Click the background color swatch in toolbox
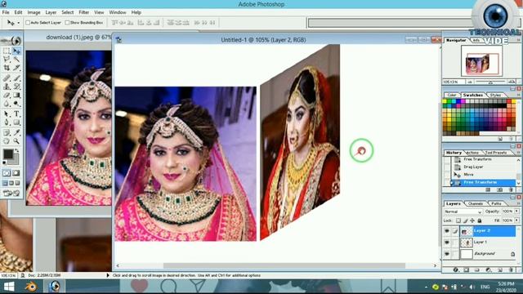This screenshot has height=294, width=523. (15, 160)
